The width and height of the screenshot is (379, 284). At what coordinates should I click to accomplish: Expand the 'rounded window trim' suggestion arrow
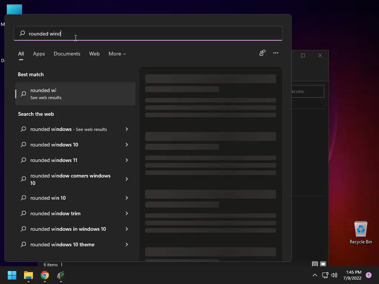(x=127, y=213)
